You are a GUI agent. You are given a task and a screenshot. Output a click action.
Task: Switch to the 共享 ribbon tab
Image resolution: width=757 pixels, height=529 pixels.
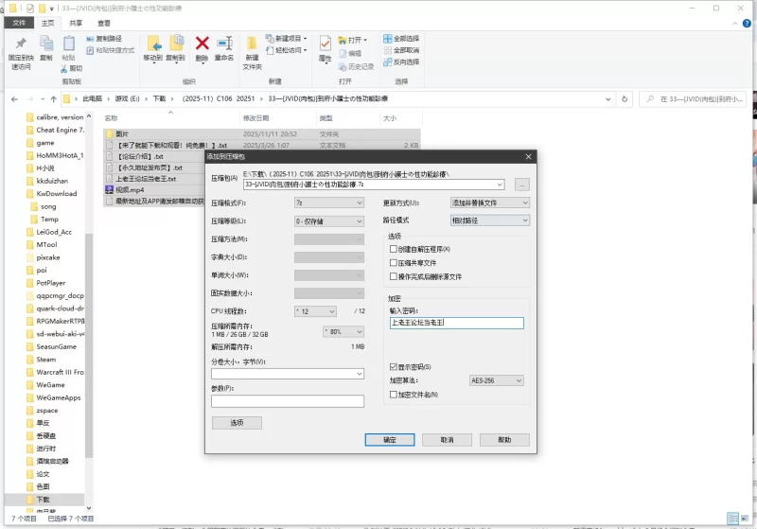coord(76,23)
